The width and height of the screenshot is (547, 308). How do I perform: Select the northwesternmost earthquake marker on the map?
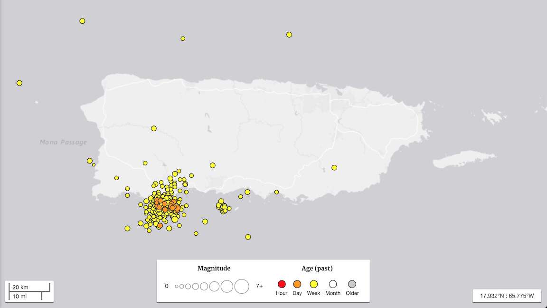(x=82, y=21)
